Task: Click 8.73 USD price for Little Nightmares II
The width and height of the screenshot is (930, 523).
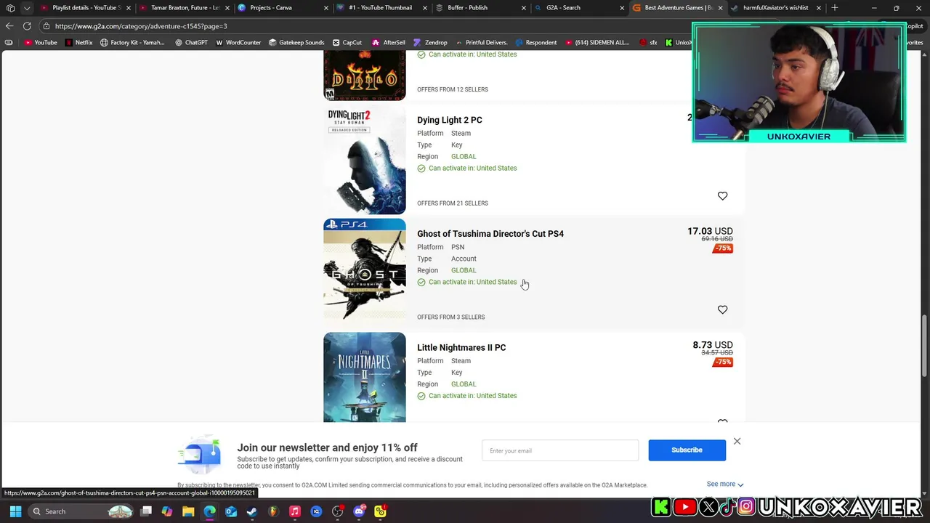Action: 713,345
